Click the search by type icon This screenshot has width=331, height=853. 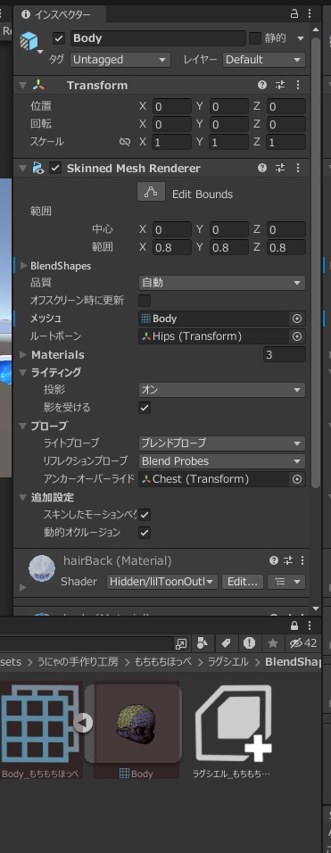coord(203,643)
